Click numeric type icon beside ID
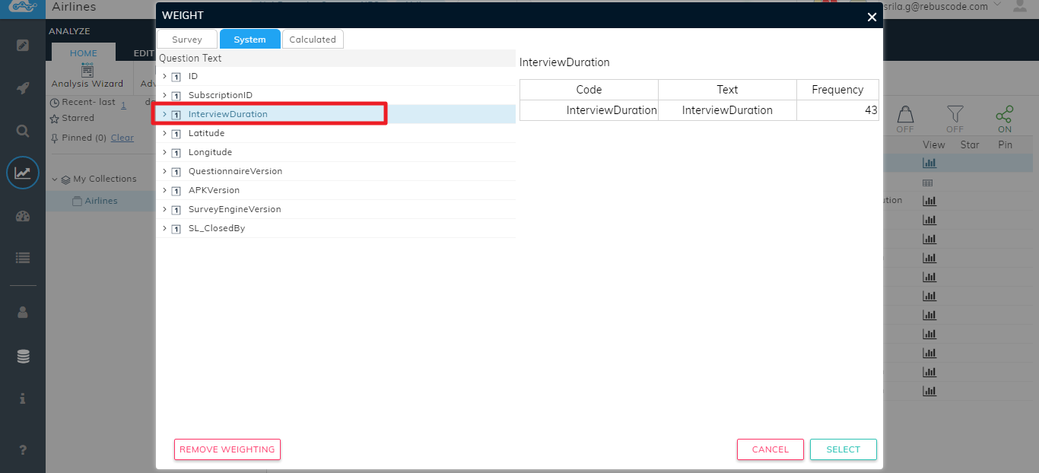Screen dimensions: 1039x473 tap(176, 77)
